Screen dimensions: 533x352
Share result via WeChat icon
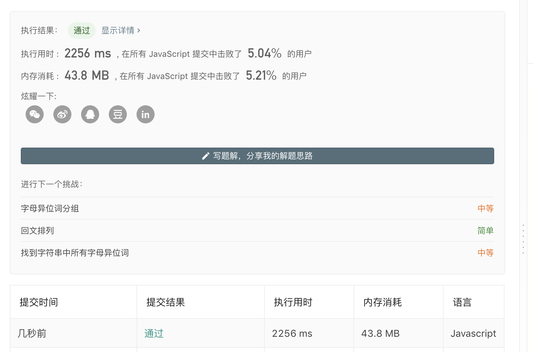click(34, 114)
